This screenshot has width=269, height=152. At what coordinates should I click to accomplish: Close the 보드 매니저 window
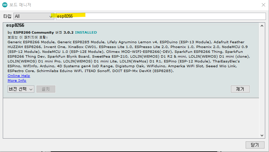tap(264, 5)
